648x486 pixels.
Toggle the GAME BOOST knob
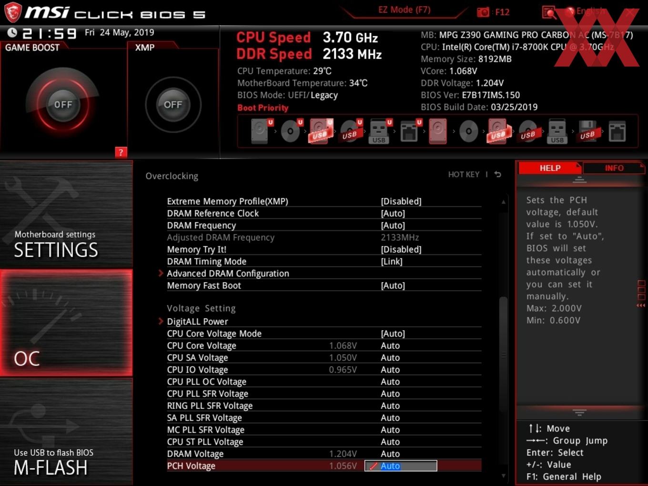click(x=63, y=104)
